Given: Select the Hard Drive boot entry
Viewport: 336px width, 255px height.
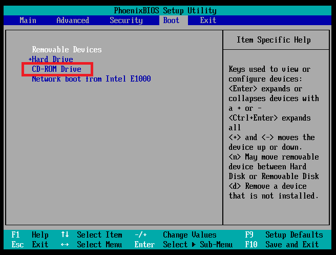Looking at the screenshot, I should click(52, 59).
